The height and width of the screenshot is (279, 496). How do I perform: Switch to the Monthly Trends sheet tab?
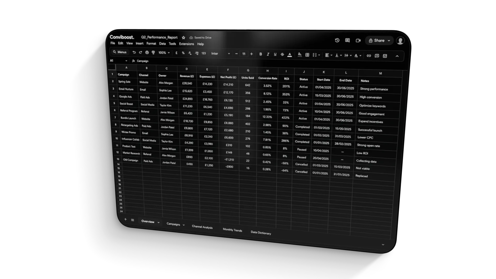click(232, 230)
